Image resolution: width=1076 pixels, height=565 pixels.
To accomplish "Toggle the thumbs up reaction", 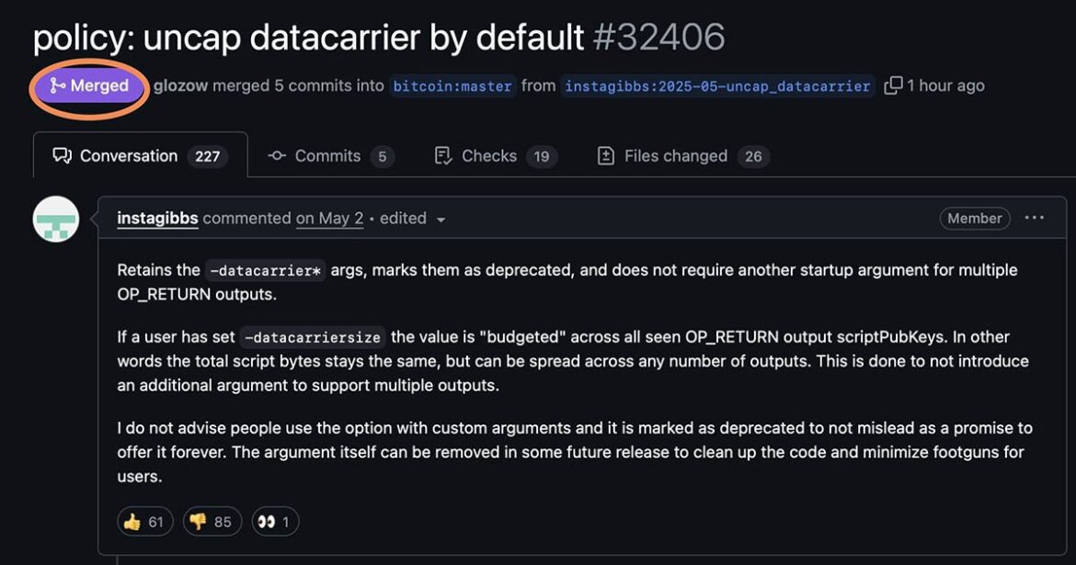I will tap(144, 522).
